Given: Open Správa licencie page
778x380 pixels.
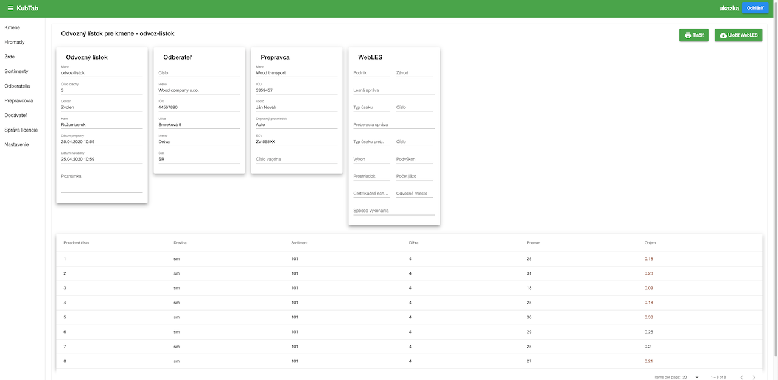Looking at the screenshot, I should [x=21, y=130].
